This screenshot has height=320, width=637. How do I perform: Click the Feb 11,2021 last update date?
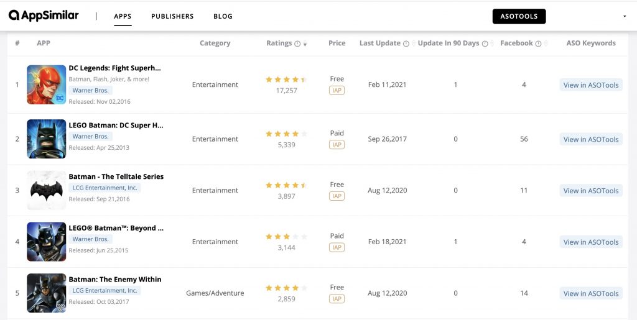pos(387,85)
